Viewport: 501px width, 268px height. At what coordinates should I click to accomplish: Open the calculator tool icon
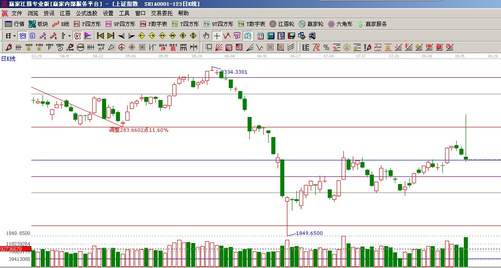point(271,36)
